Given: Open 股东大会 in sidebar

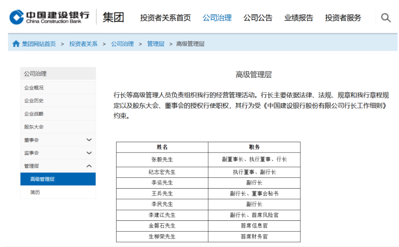Looking at the screenshot, I should pyautogui.click(x=58, y=127).
